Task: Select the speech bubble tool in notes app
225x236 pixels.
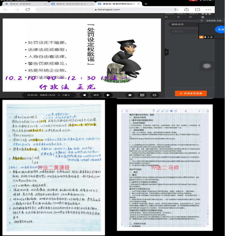Action: (171, 111)
